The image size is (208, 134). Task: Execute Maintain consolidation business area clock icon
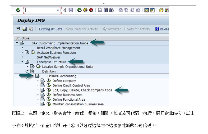click(49, 104)
